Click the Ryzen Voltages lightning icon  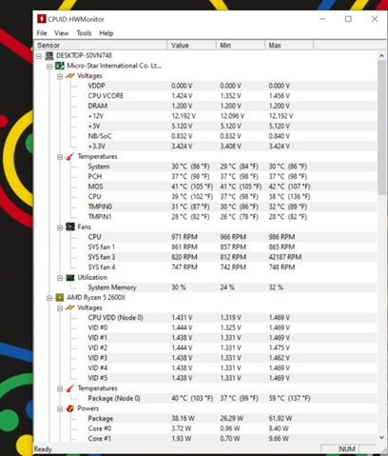[70, 307]
